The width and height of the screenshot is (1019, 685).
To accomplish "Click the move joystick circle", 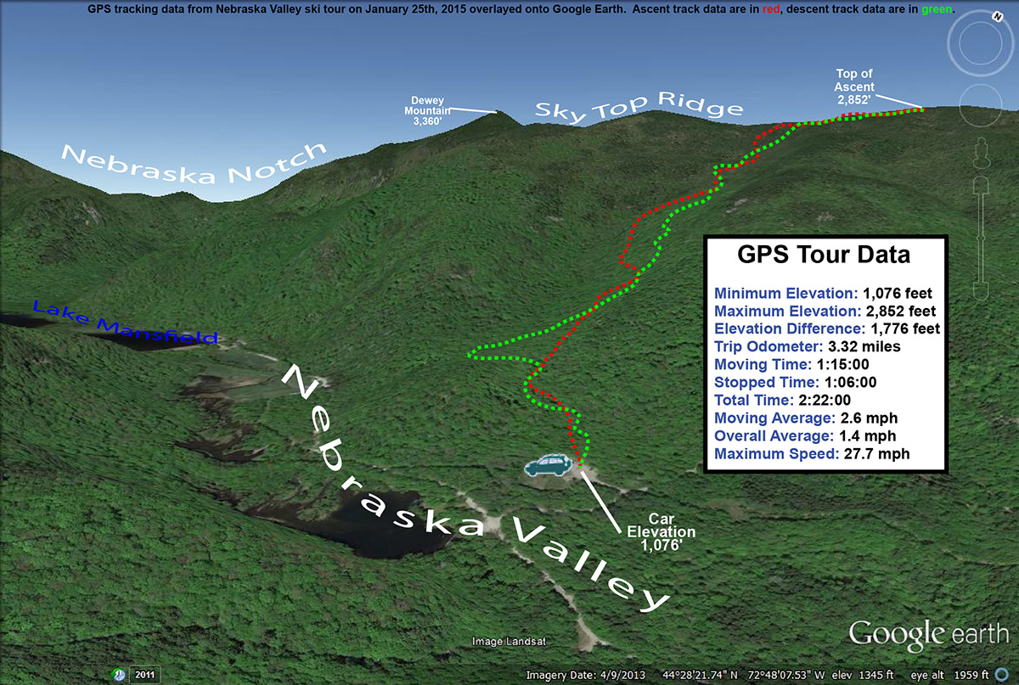I will pyautogui.click(x=980, y=104).
